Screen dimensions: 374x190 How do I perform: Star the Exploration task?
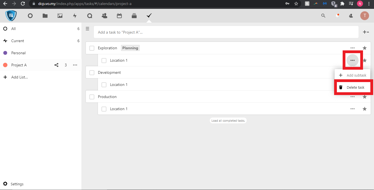pos(365,48)
